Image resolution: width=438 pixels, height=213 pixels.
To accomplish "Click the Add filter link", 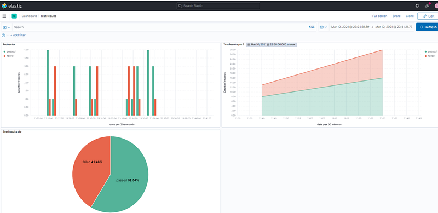I will (x=18, y=35).
